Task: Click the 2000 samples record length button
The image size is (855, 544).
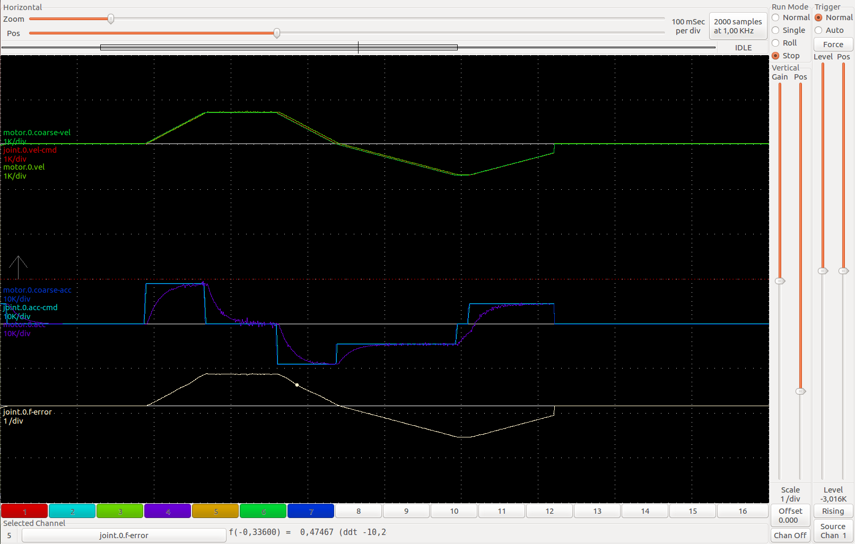Action: coord(738,26)
